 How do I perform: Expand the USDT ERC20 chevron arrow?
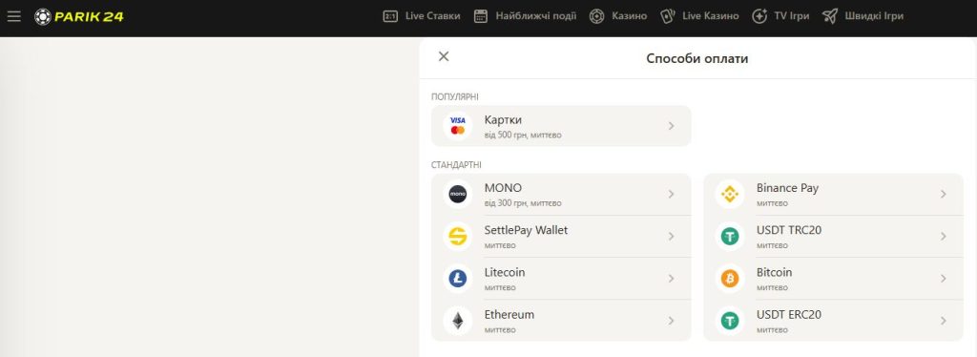944,321
